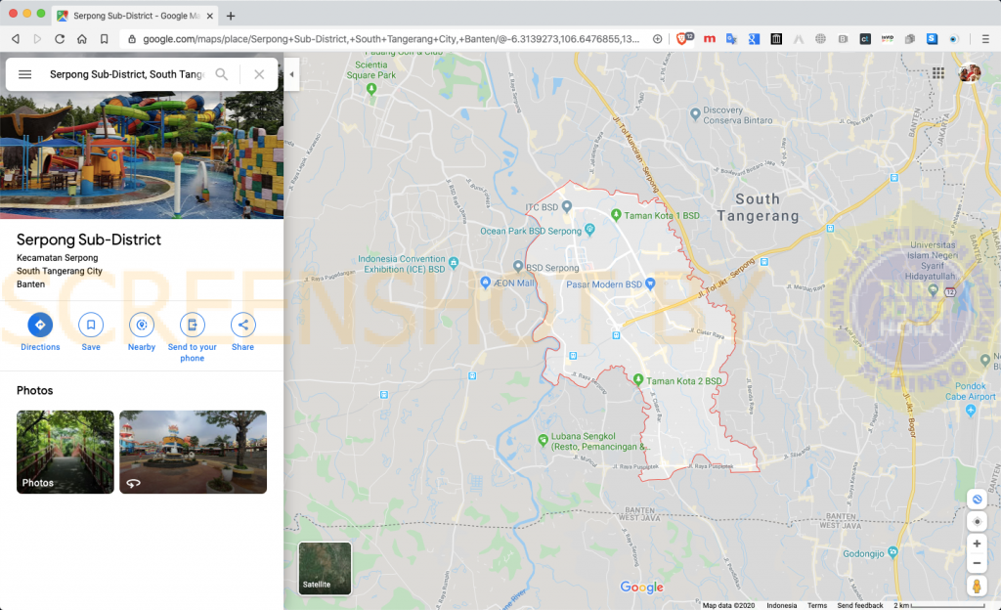
Task: Clear the search box with the X
Action: pyautogui.click(x=259, y=74)
